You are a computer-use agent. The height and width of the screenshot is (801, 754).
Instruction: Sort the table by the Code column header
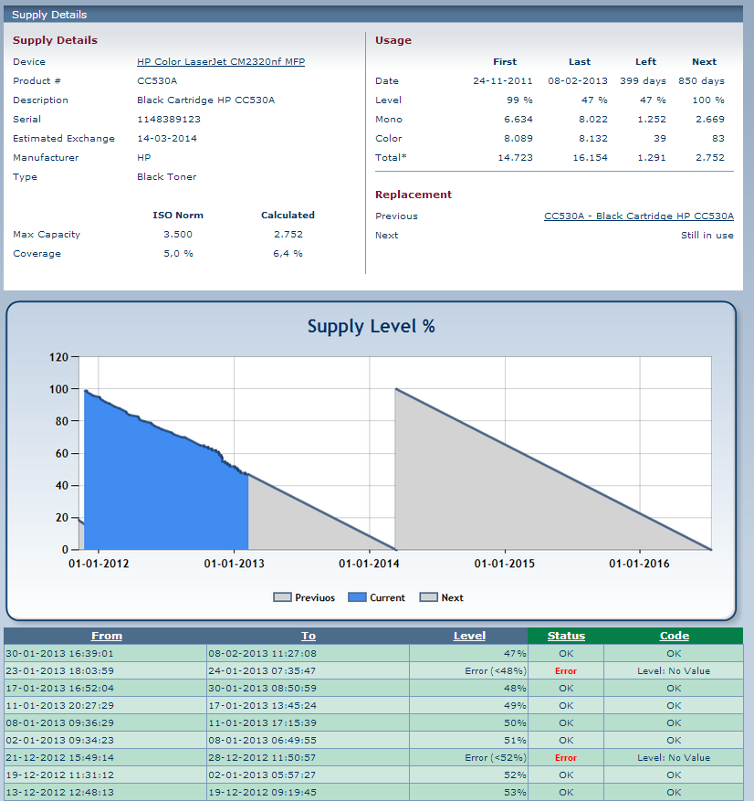click(674, 636)
